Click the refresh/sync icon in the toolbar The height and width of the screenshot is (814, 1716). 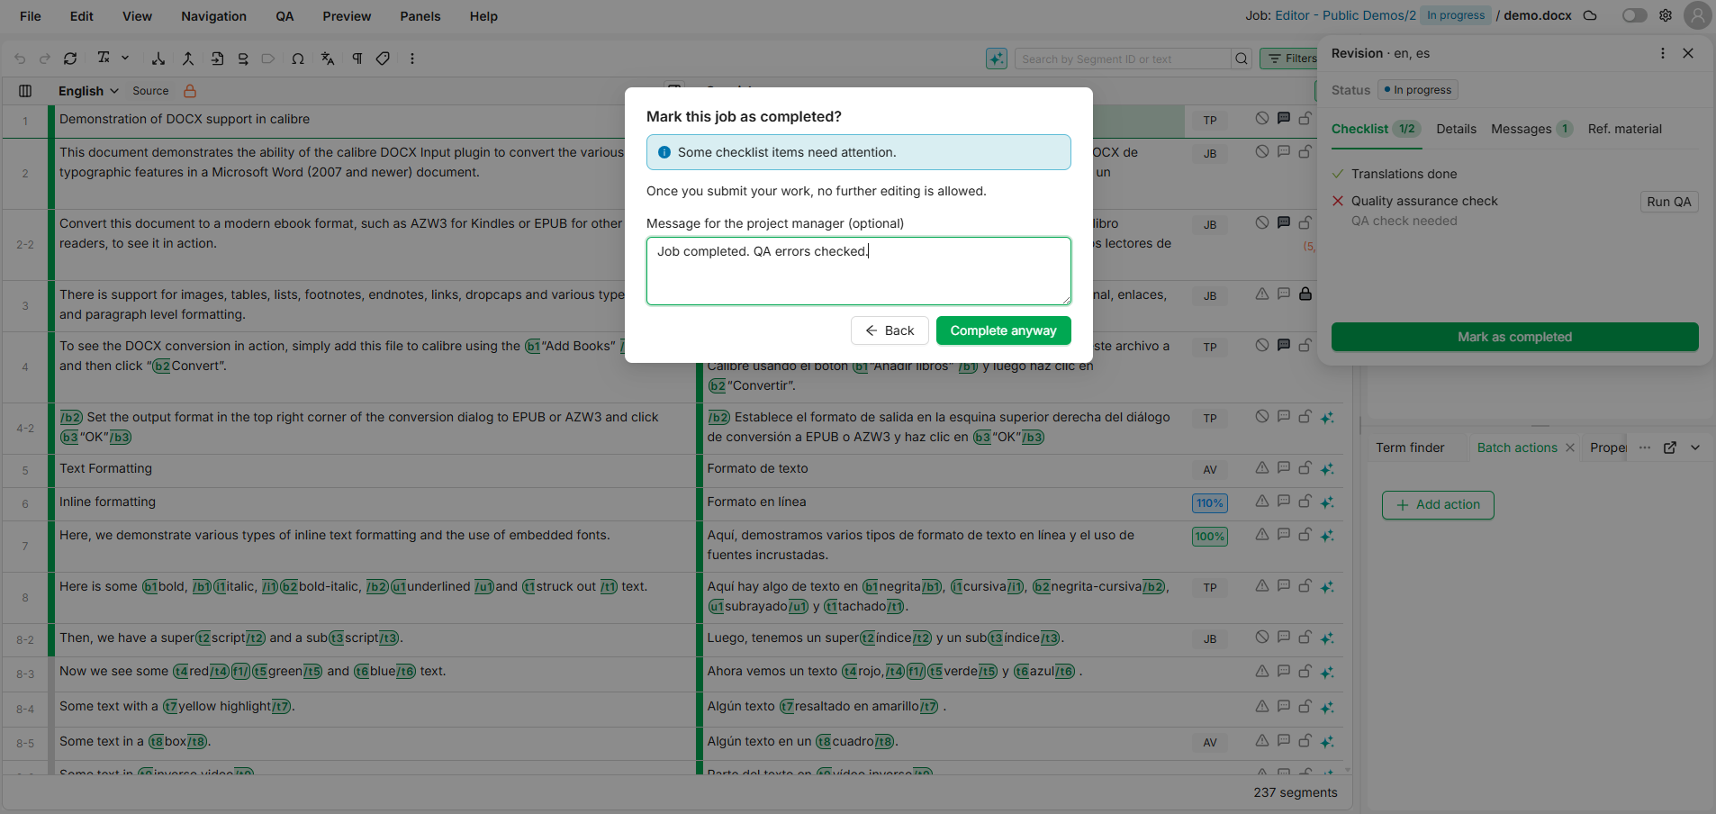pyautogui.click(x=70, y=59)
